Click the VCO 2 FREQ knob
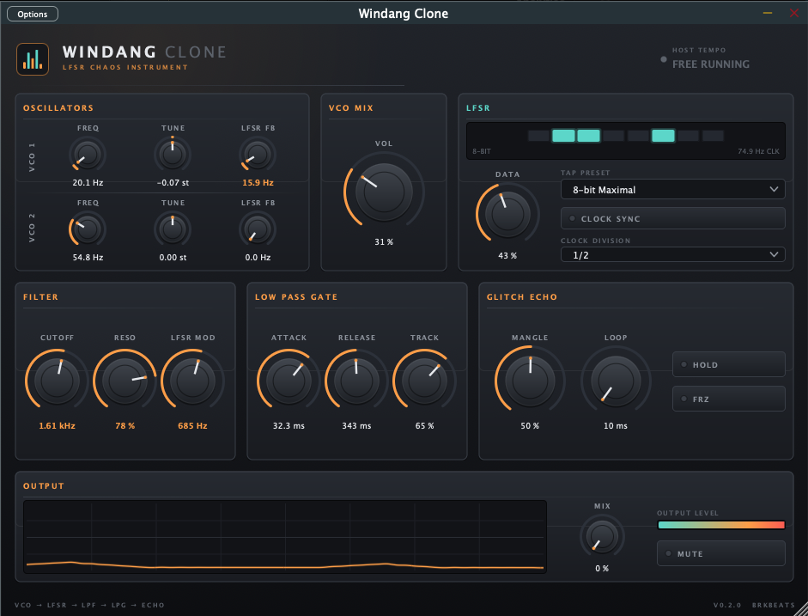Viewport: 808px width, 616px height. click(87, 229)
